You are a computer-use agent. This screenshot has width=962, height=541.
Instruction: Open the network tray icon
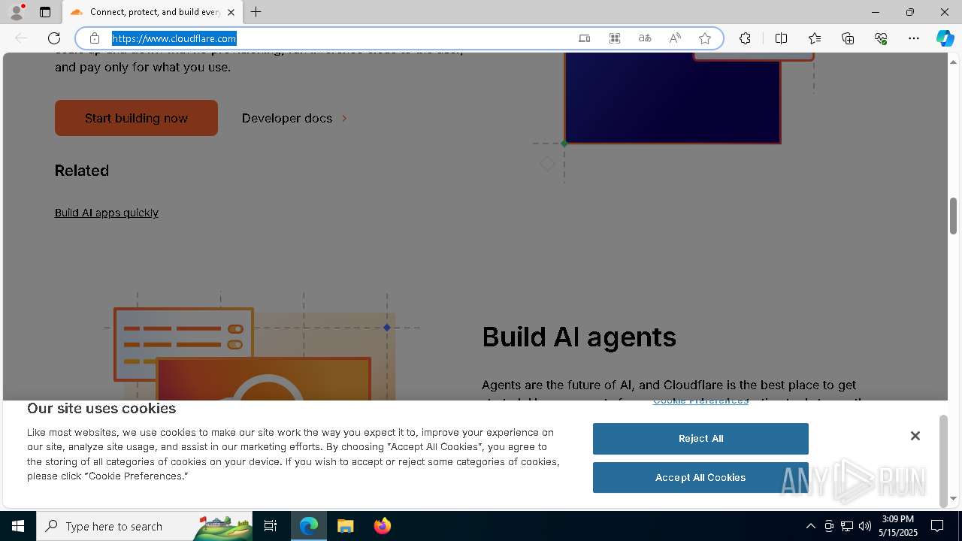point(847,526)
